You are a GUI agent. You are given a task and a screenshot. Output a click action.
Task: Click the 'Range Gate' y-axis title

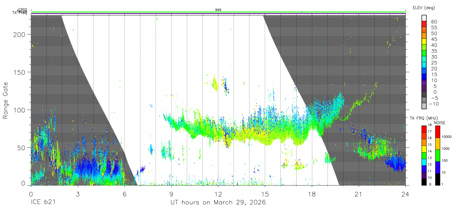click(6, 101)
